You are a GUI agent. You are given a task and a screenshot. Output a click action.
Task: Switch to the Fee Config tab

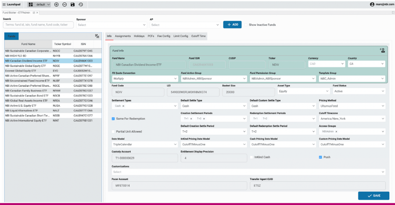164,36
